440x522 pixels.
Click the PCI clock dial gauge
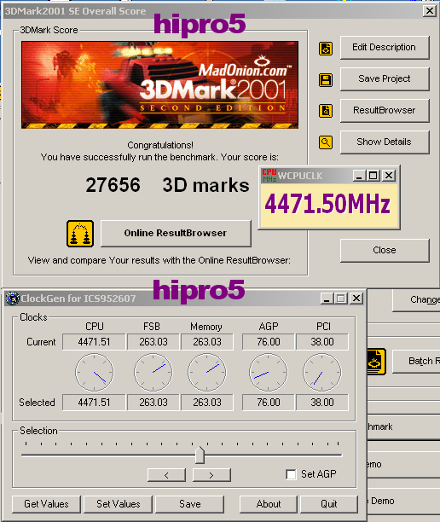click(x=322, y=372)
